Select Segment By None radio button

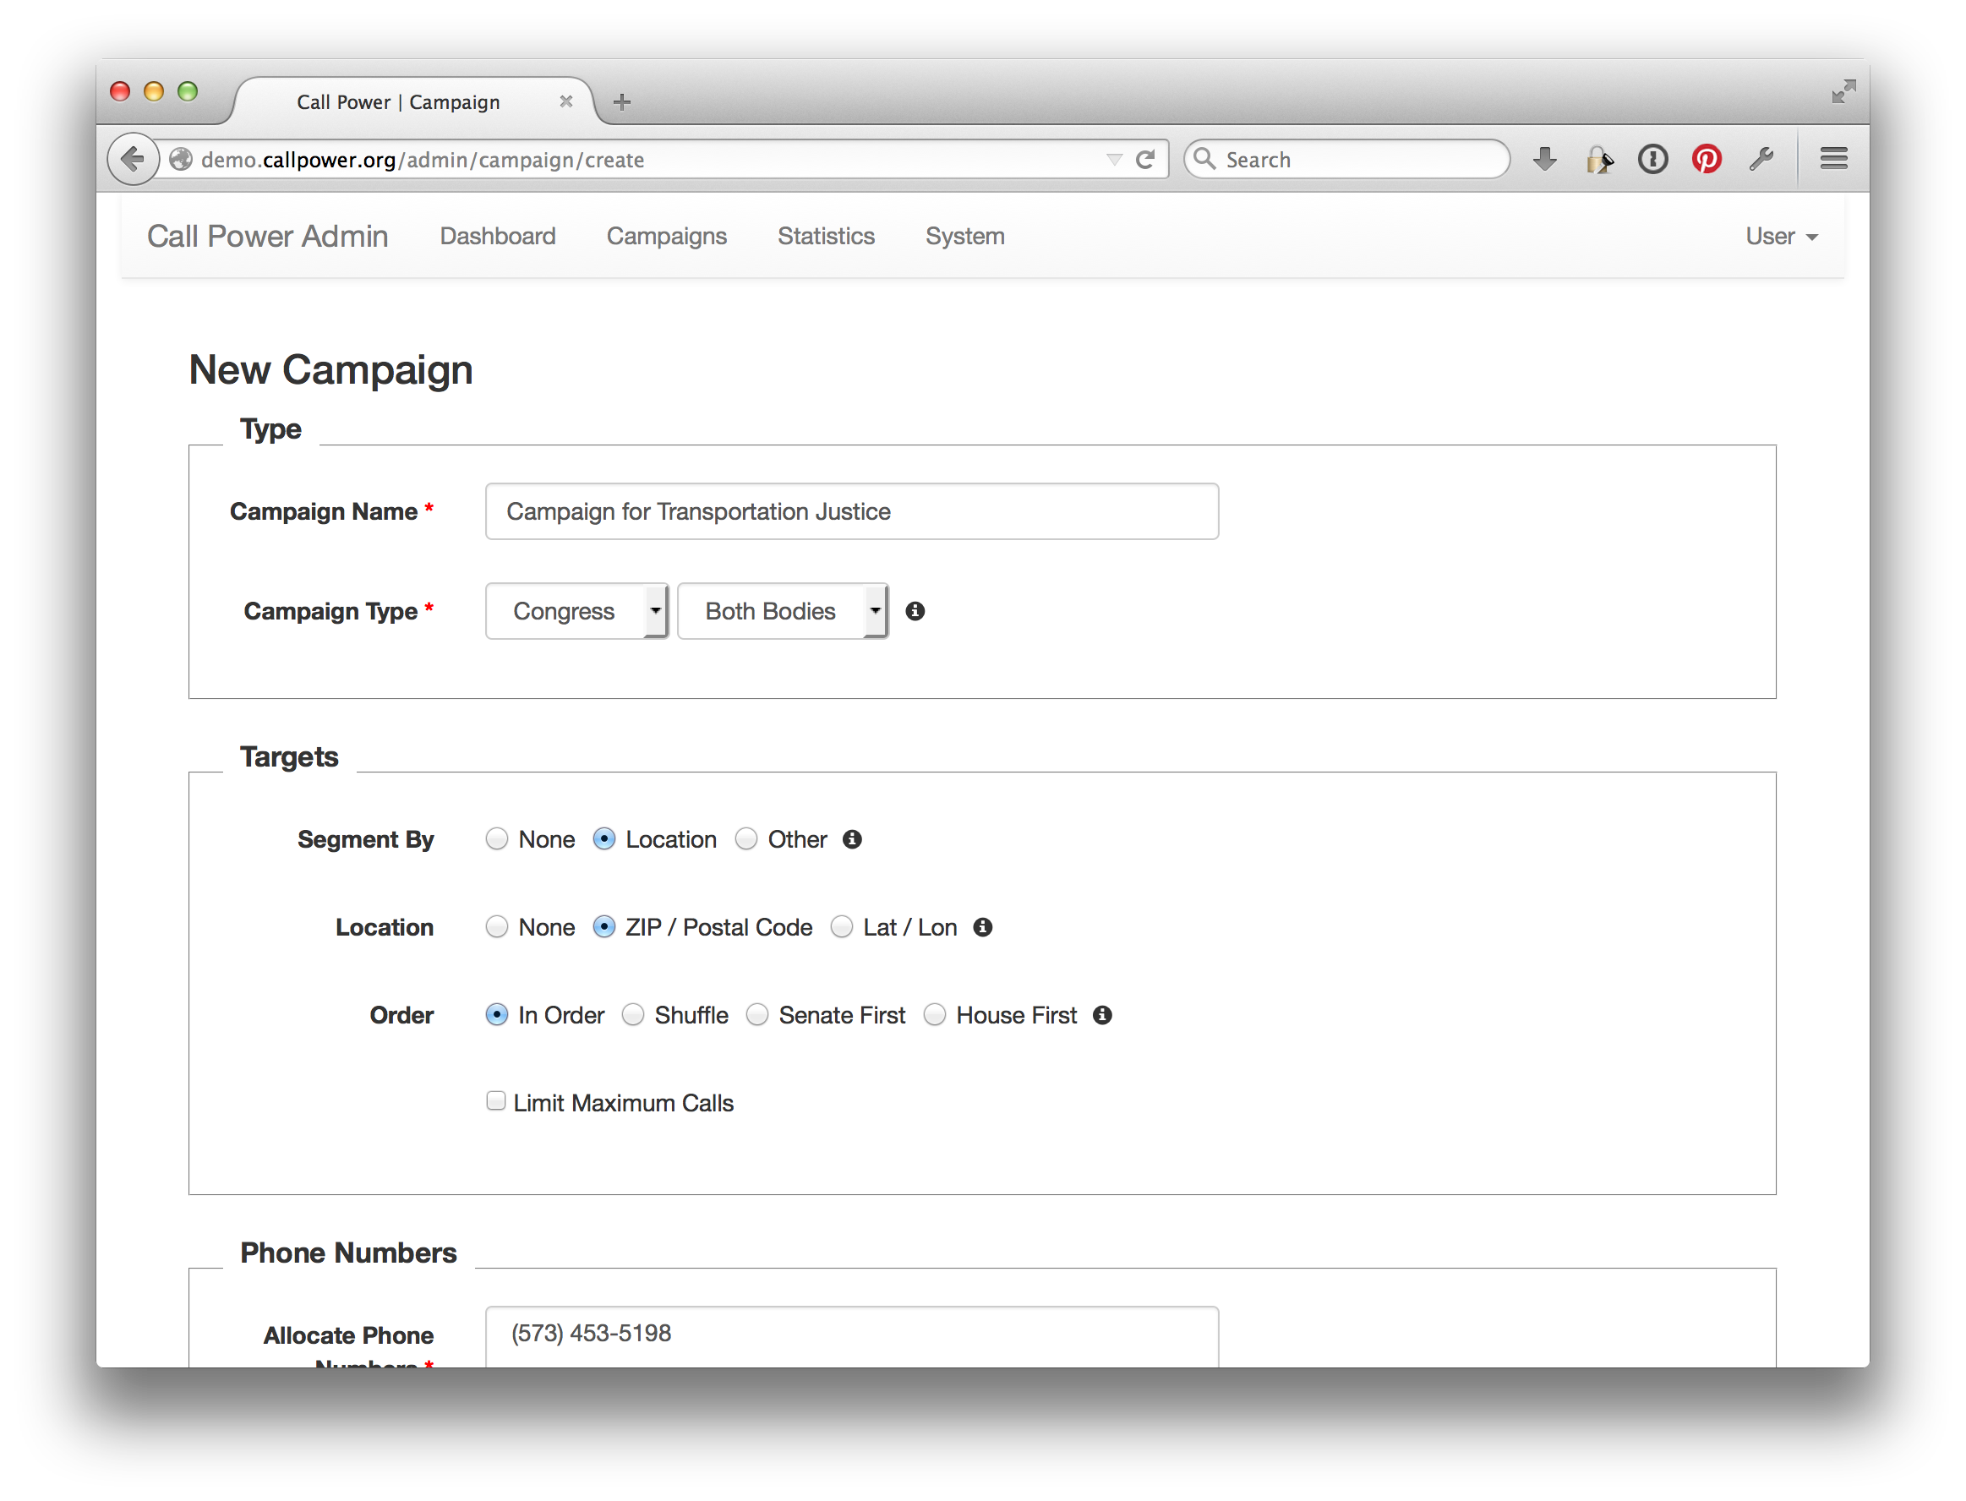coord(497,839)
